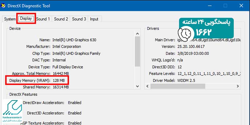Switch to the System tab
This screenshot has width=250, height=125.
pos(9,19)
